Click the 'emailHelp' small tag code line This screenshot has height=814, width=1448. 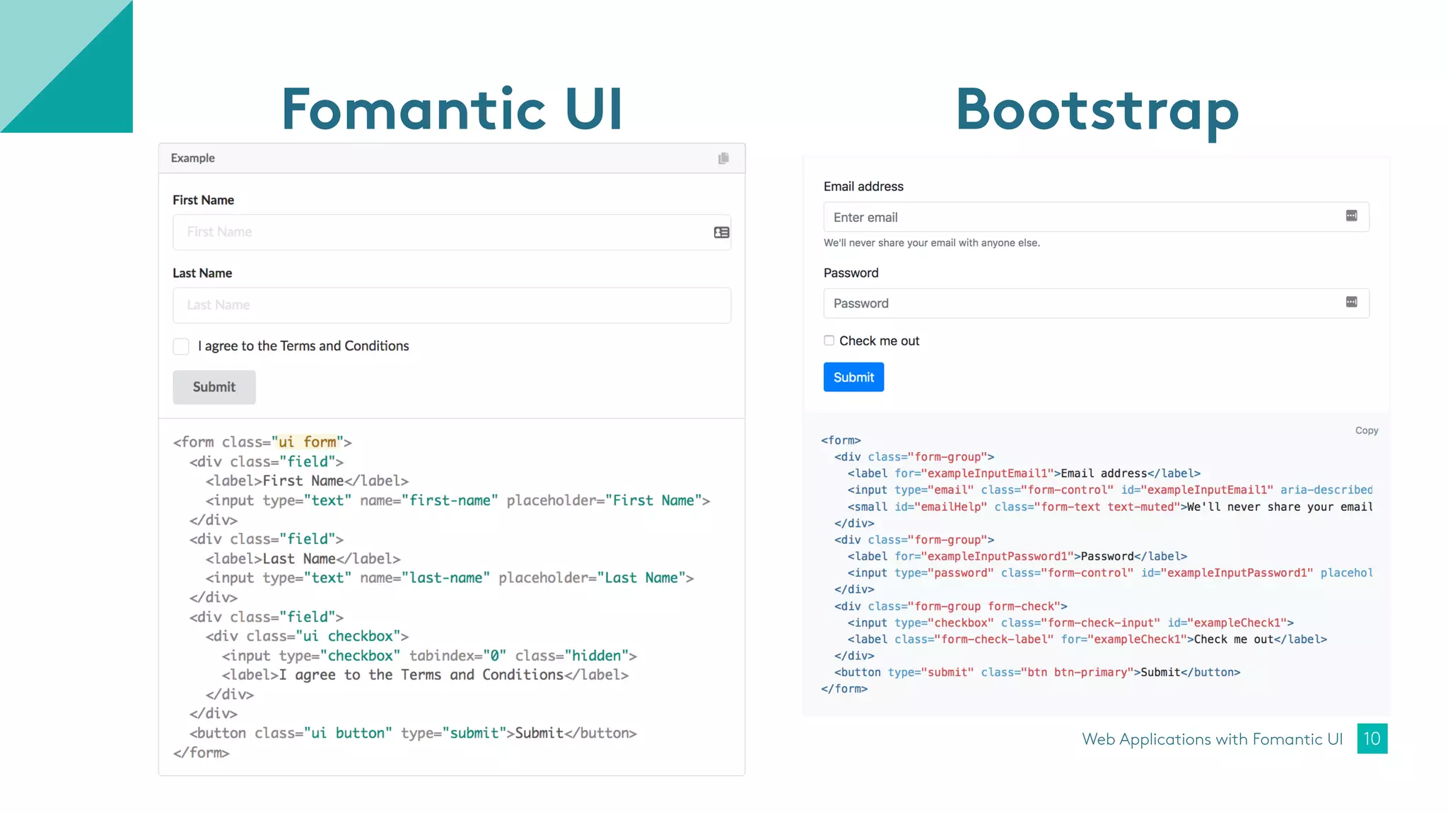tap(1110, 507)
